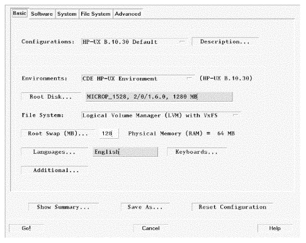The width and height of the screenshot is (306, 243).
Task: Click the Configurations: label
Action: pyautogui.click(x=48, y=41)
